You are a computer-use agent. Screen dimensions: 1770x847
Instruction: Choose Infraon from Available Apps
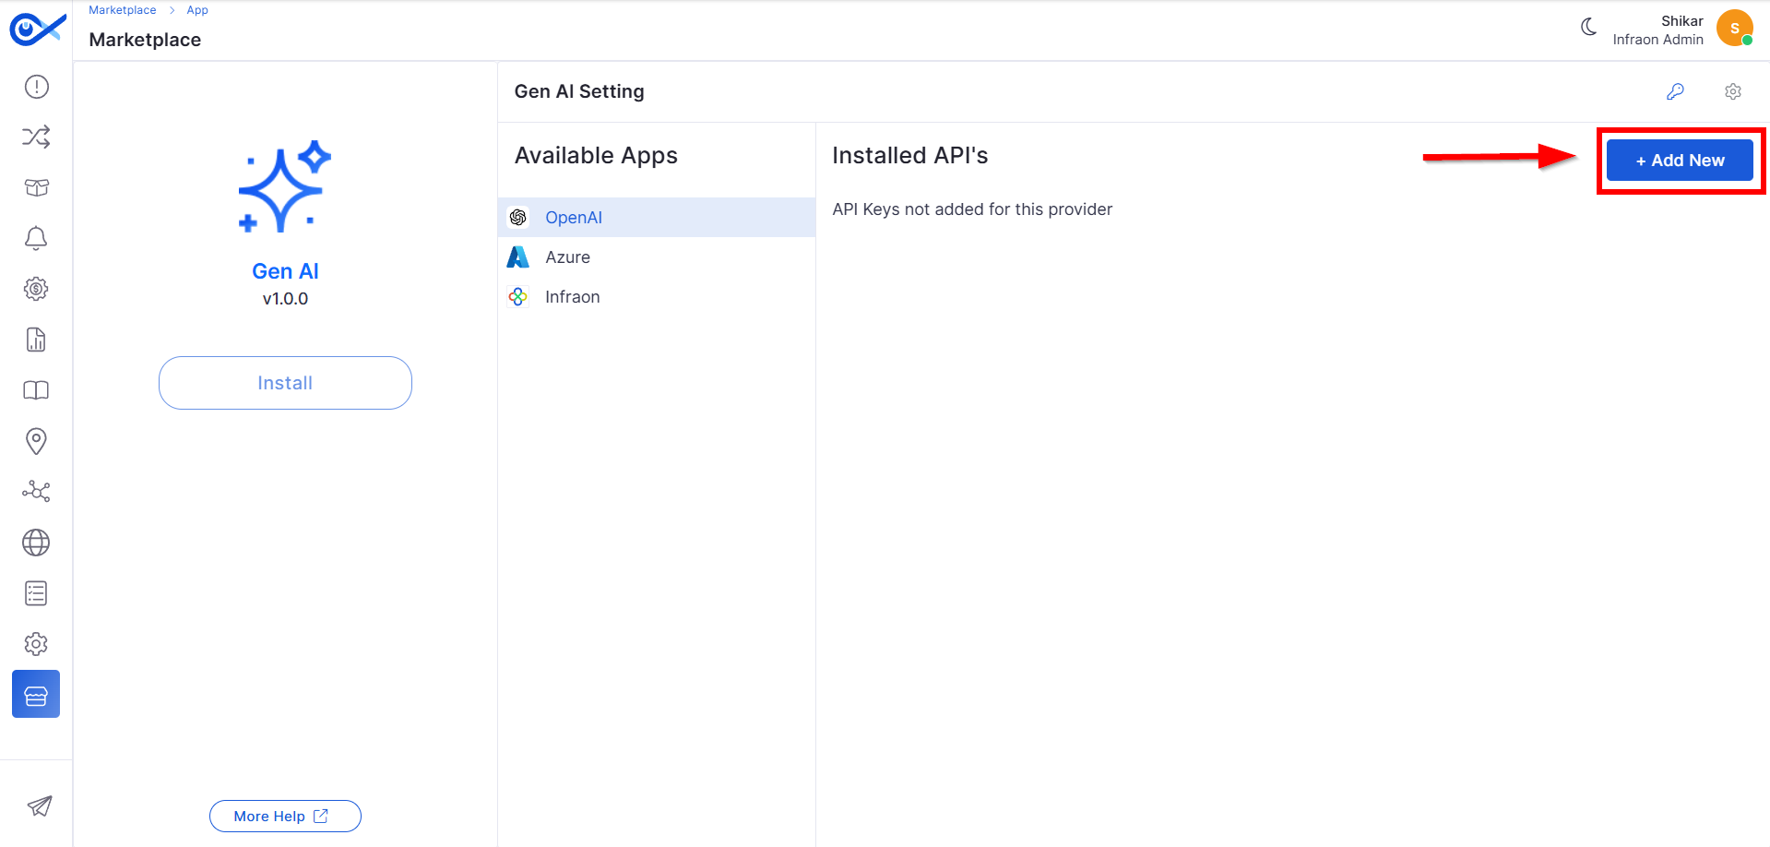(x=572, y=297)
